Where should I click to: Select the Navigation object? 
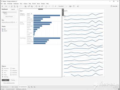coord(13,70)
